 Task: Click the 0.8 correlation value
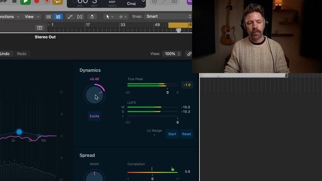187,171
